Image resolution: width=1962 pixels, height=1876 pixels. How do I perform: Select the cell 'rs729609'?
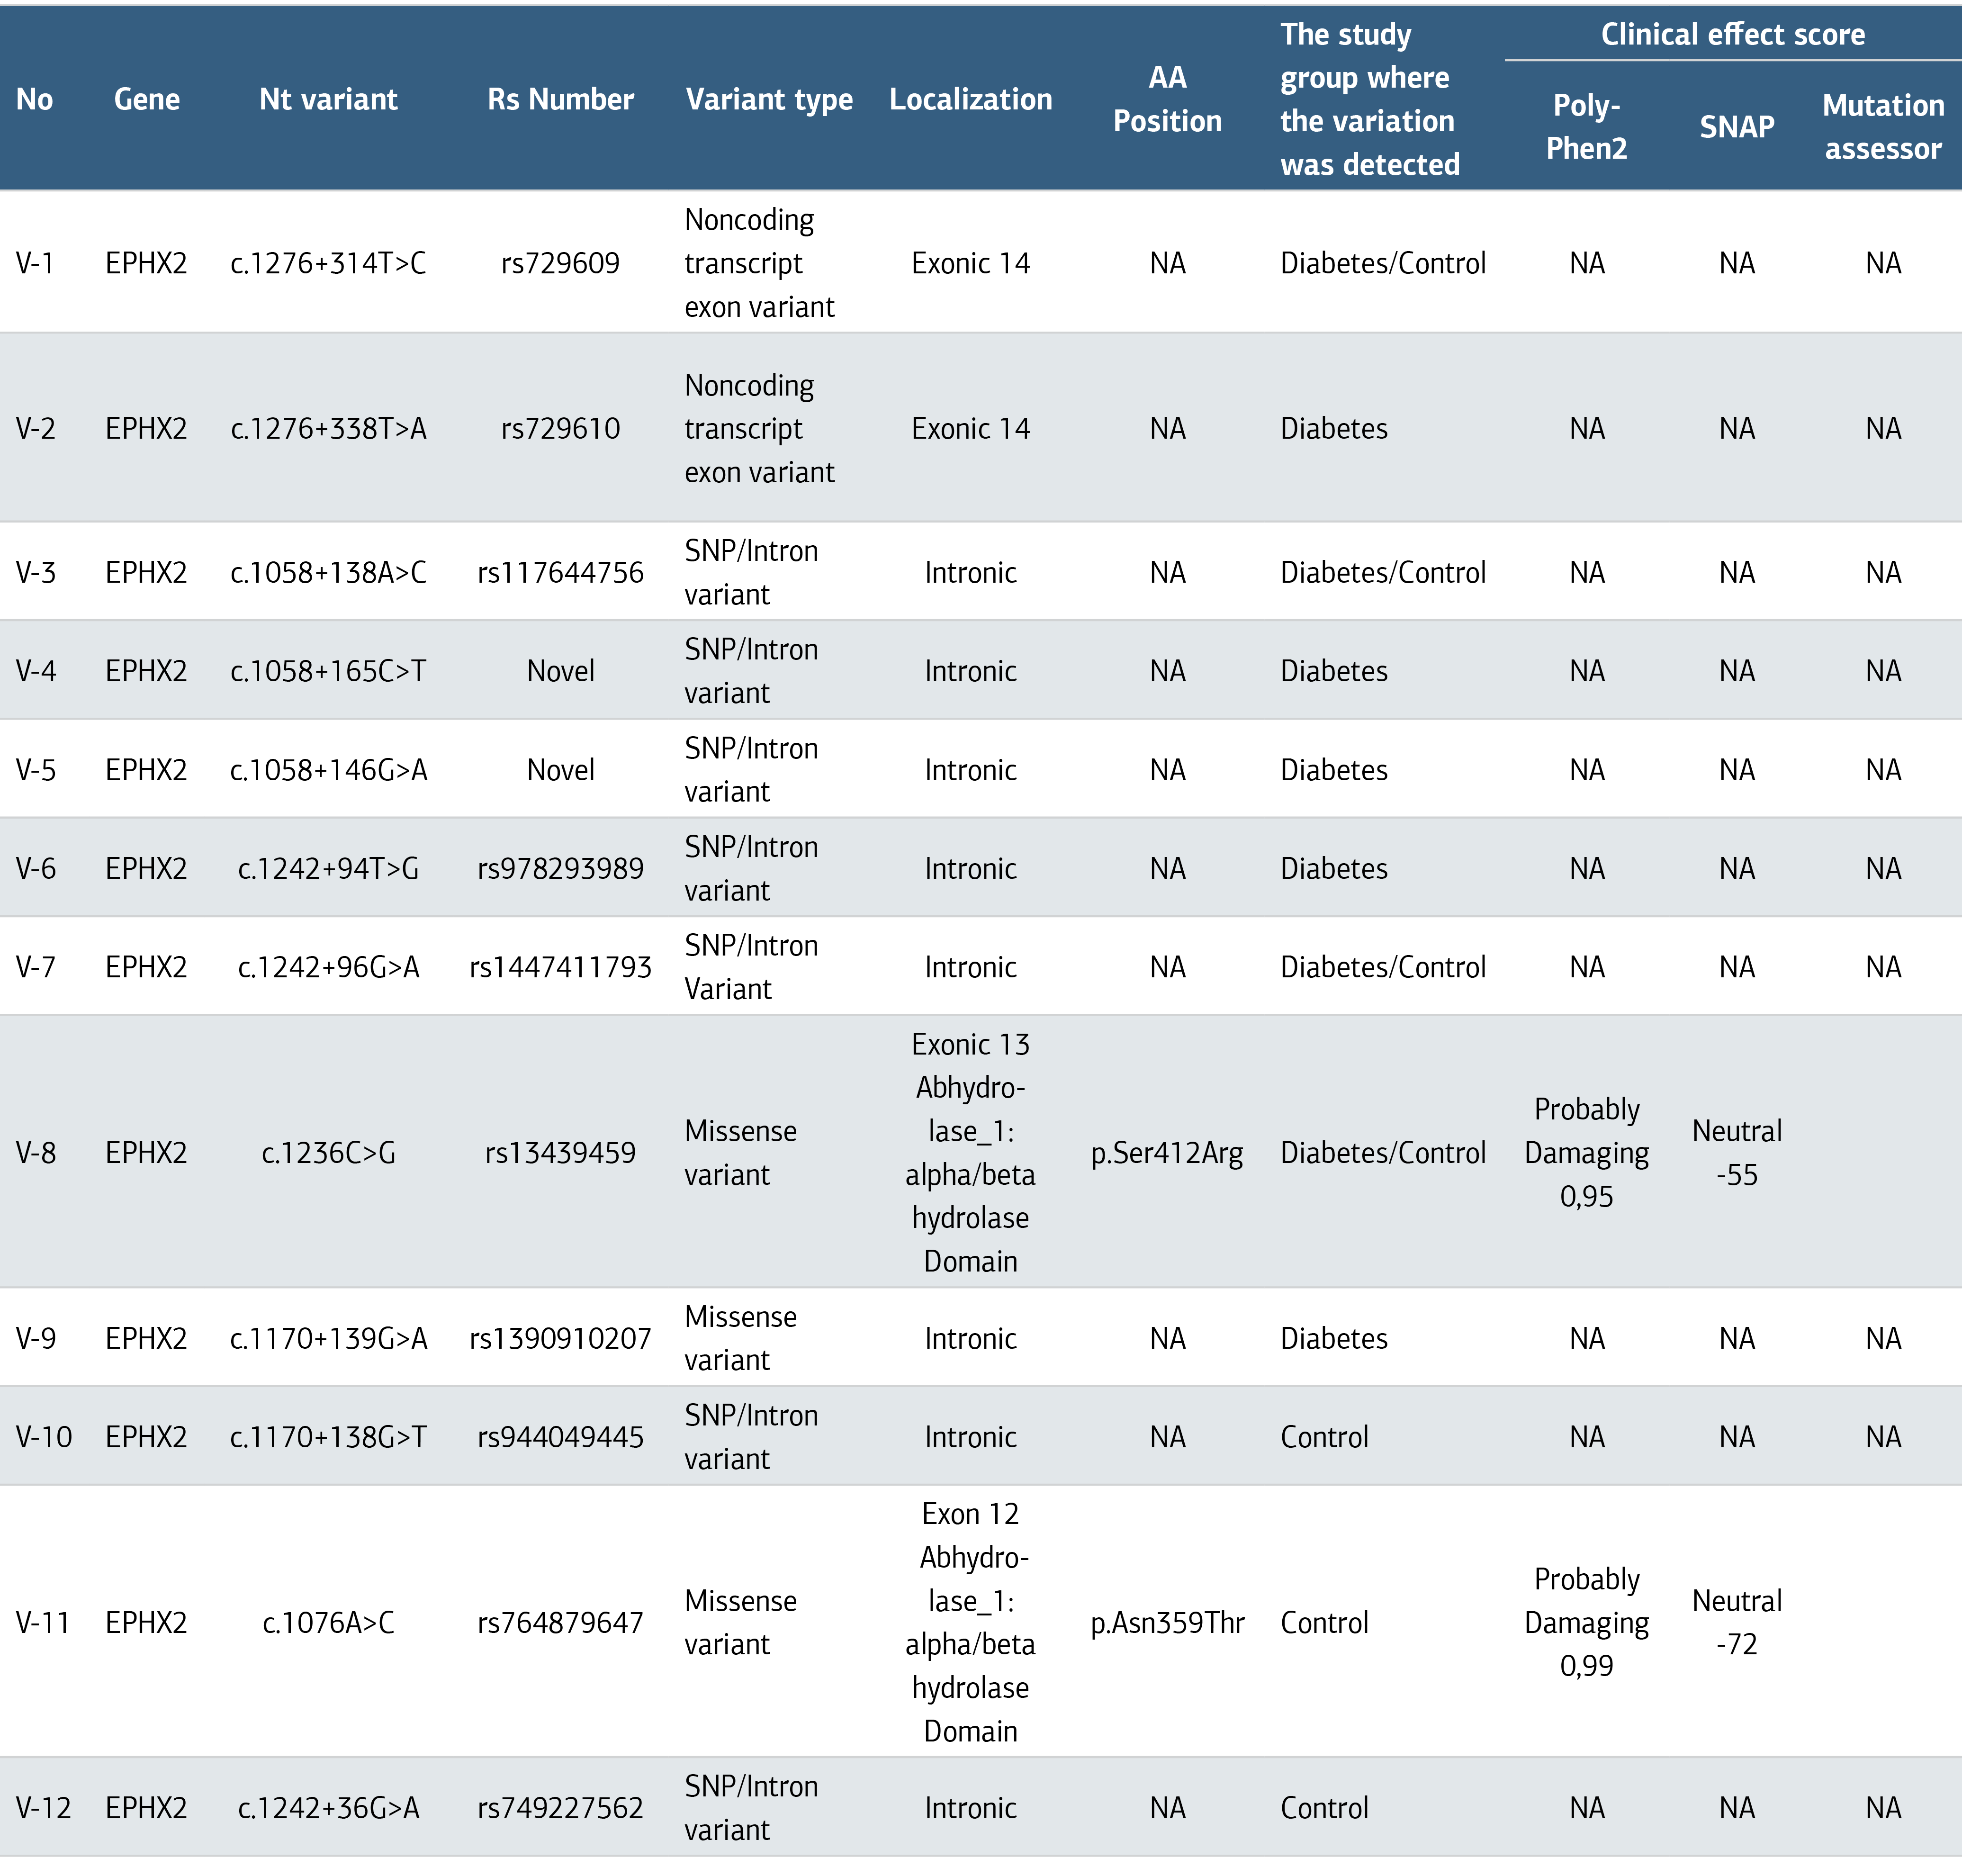(x=560, y=263)
